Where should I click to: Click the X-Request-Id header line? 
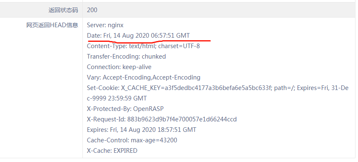tap(162, 119)
